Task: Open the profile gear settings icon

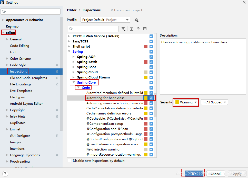Action: tap(136, 20)
